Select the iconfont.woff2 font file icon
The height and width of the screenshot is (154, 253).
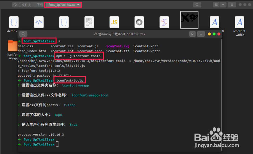[240, 22]
